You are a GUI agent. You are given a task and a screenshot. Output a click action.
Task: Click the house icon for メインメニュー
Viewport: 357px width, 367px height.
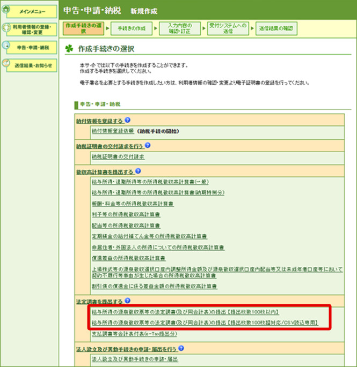point(6,10)
